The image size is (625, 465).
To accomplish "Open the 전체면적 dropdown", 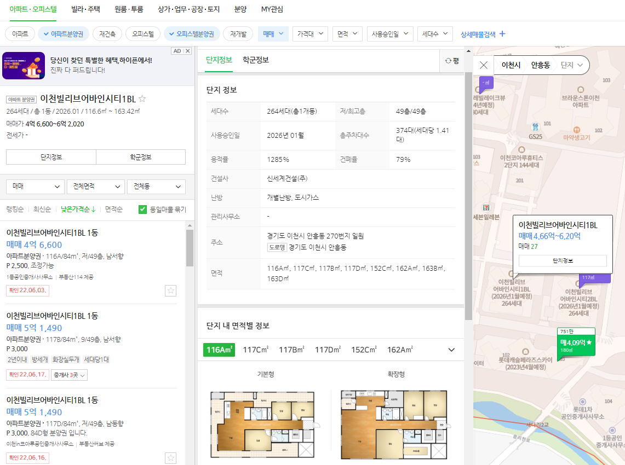I will (95, 187).
